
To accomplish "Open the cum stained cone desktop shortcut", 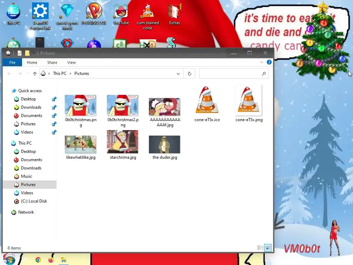I will coord(148,16).
